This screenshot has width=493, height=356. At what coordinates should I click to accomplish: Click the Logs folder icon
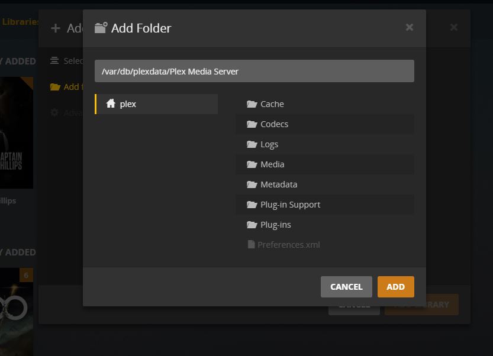tap(252, 144)
